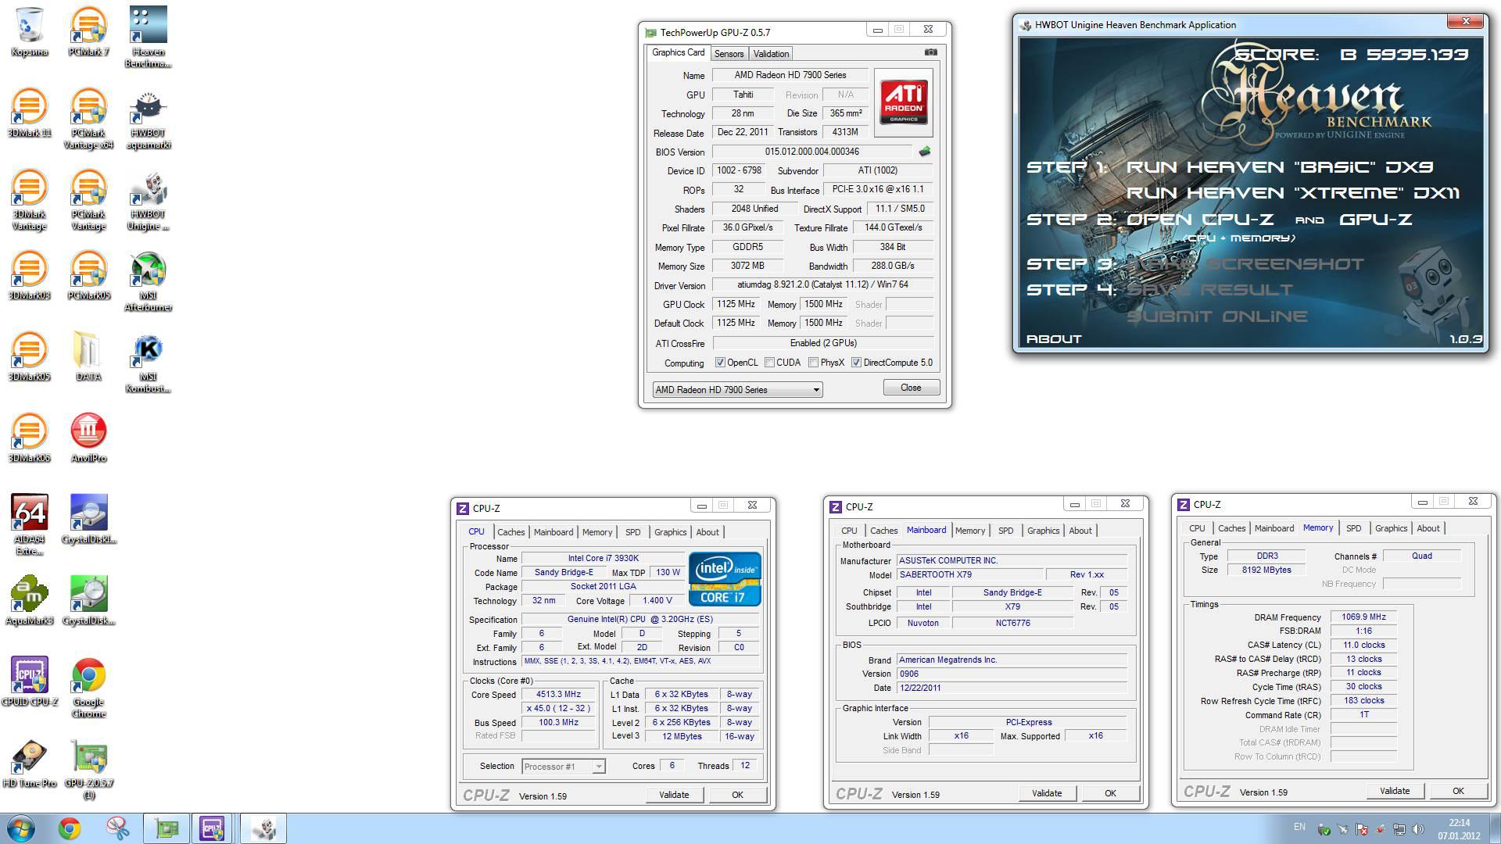
Task: Launch MSI Afterburner desktop shortcut
Action: pyautogui.click(x=148, y=281)
